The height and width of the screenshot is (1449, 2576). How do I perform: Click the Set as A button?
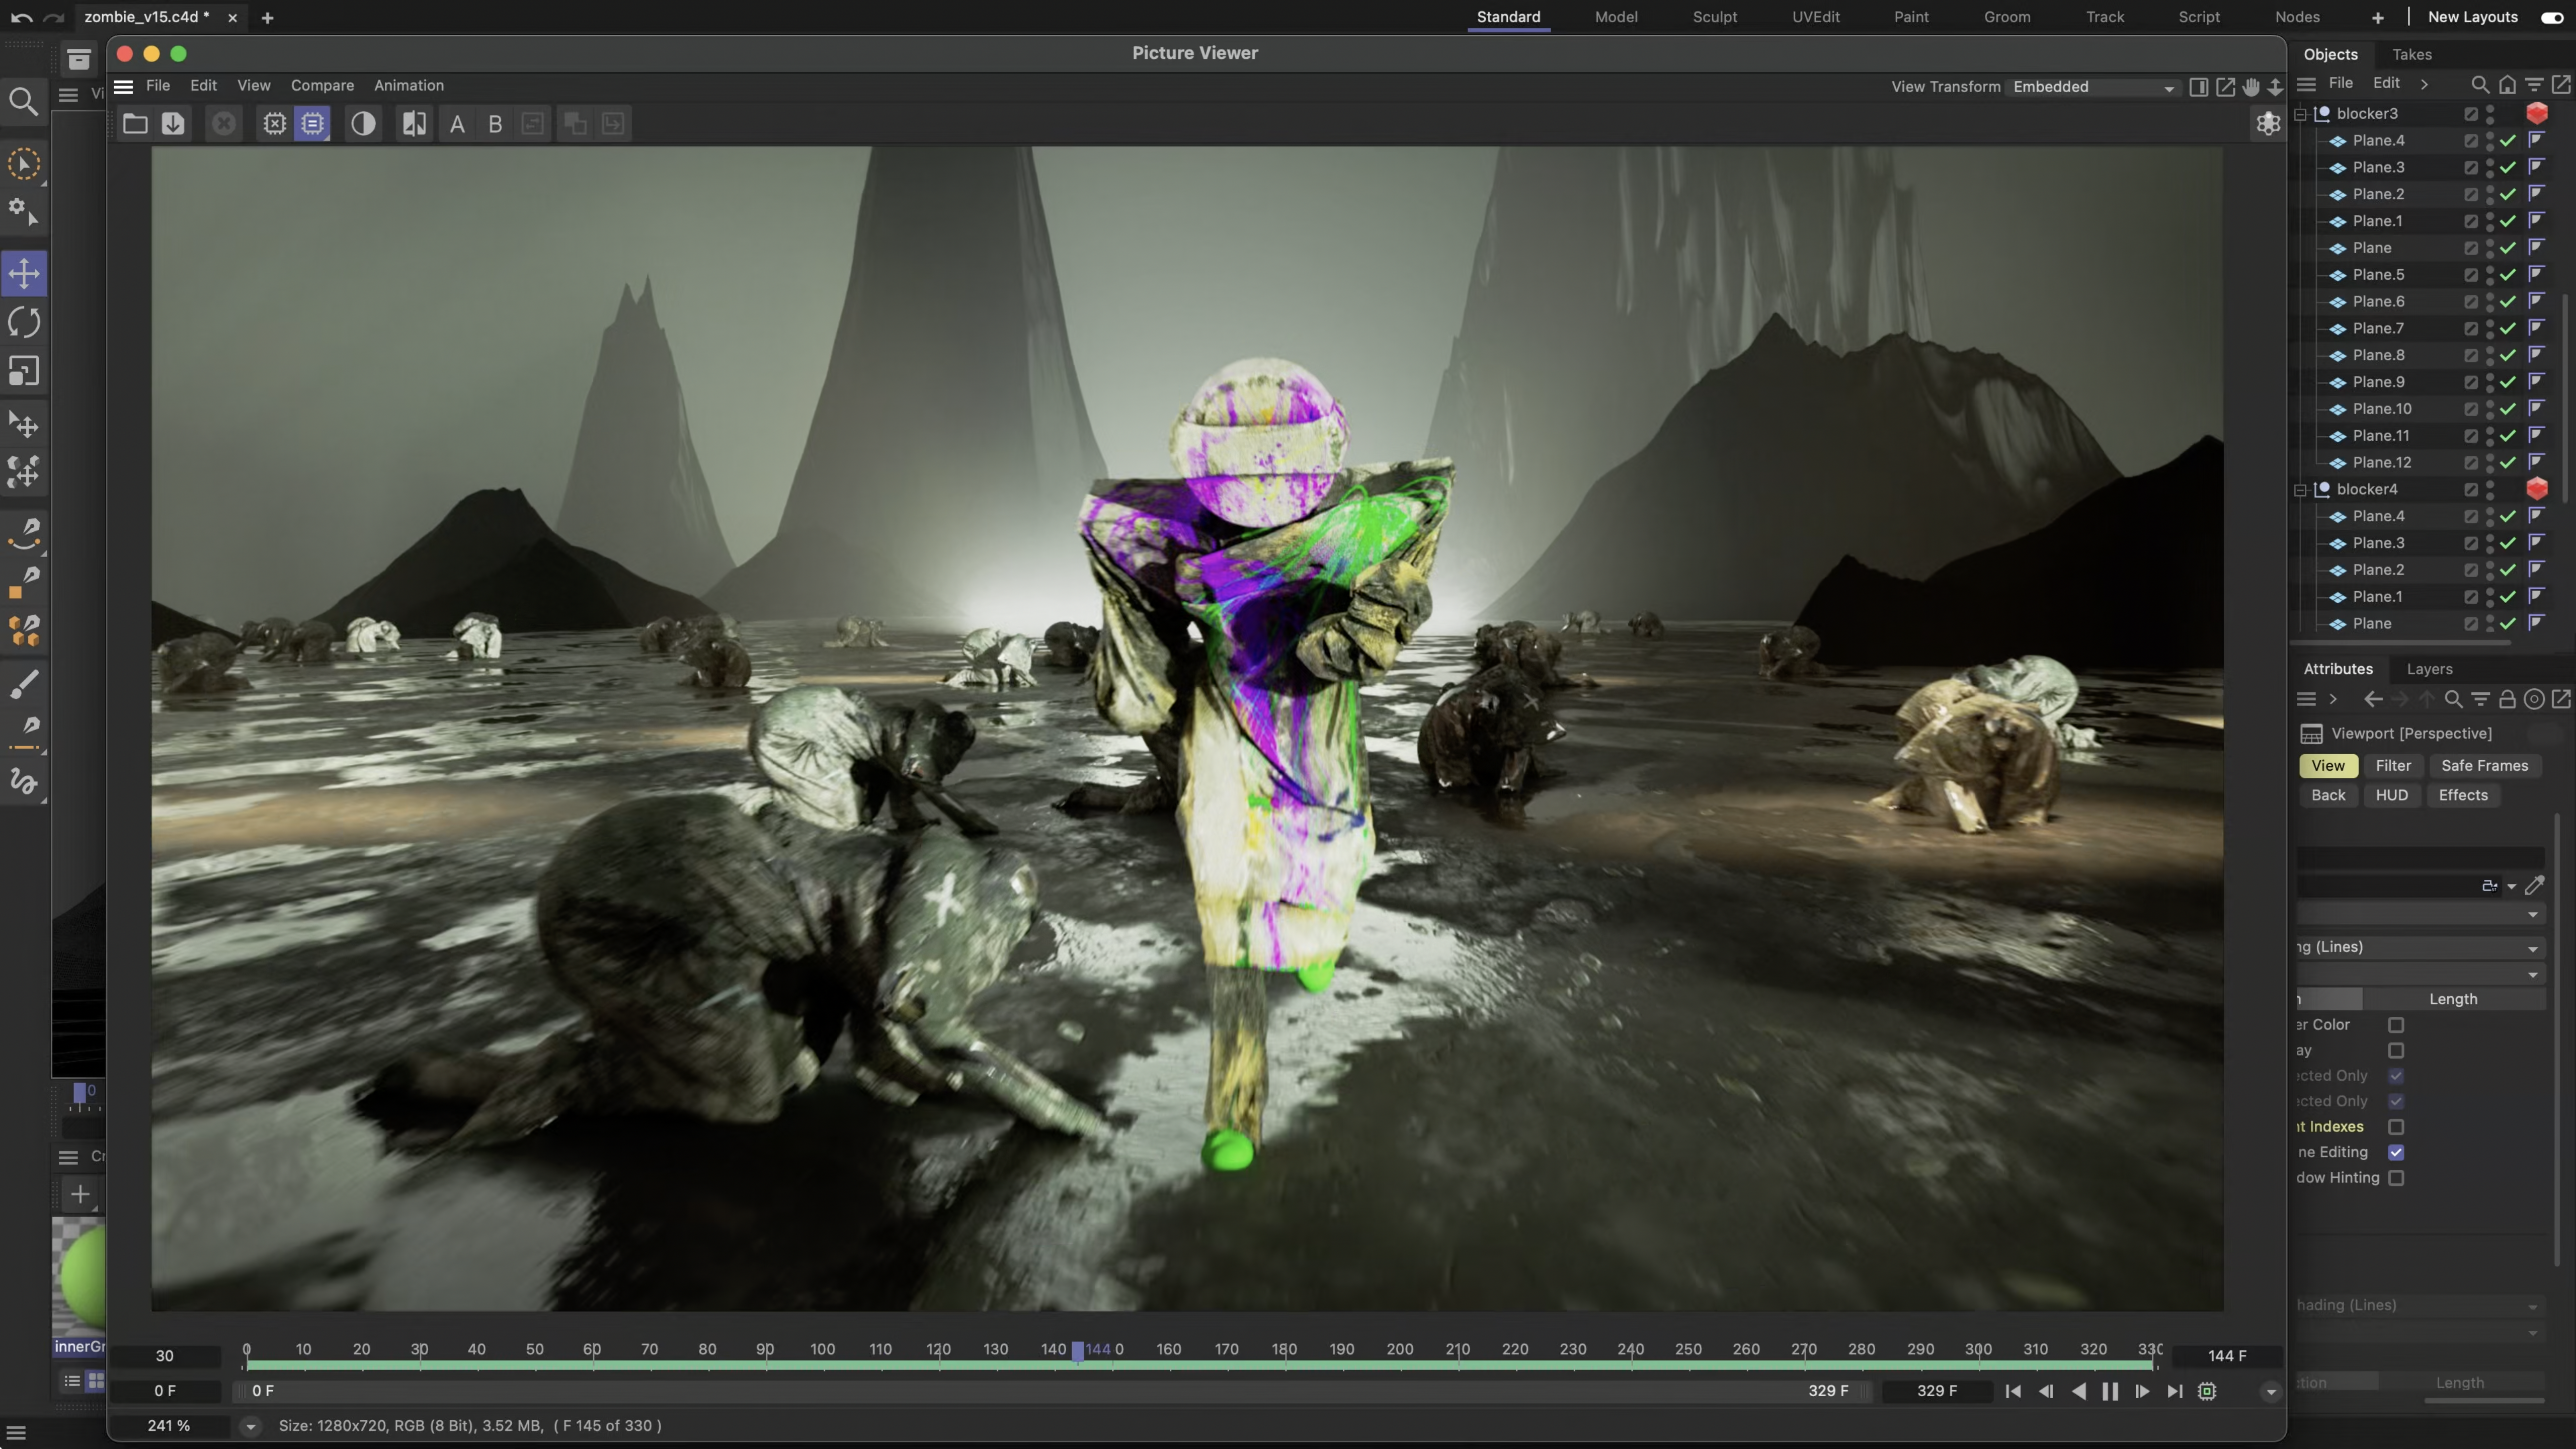(x=457, y=124)
